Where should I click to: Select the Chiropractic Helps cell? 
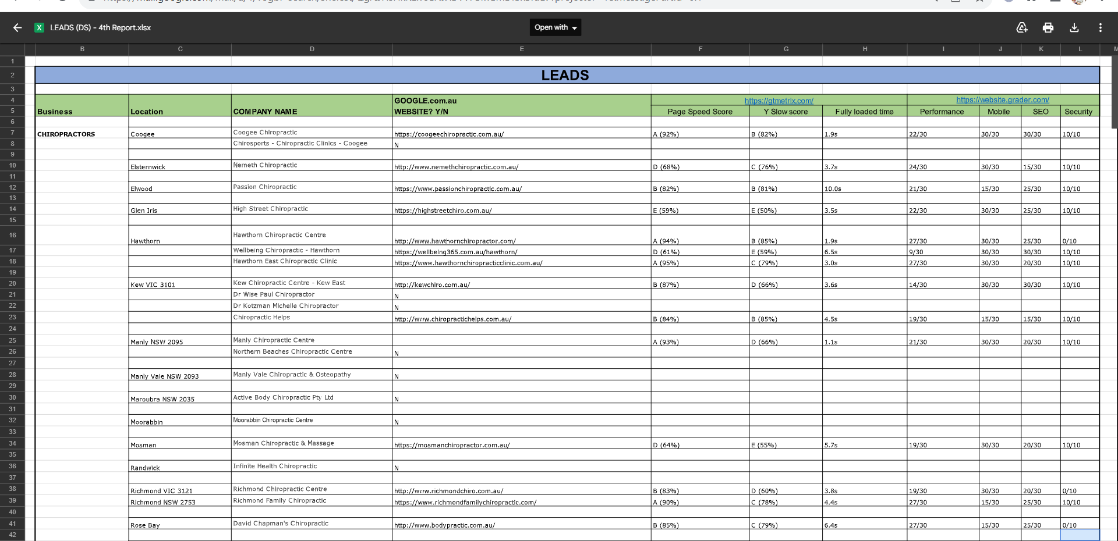coord(312,317)
